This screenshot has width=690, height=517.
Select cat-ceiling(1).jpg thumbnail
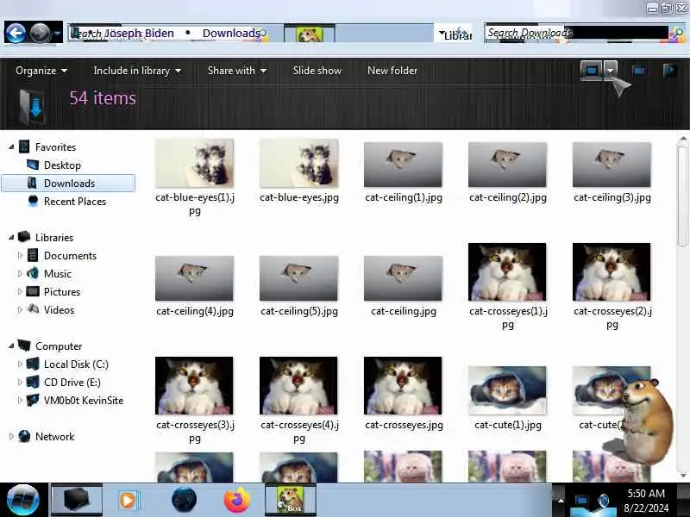tap(403, 165)
